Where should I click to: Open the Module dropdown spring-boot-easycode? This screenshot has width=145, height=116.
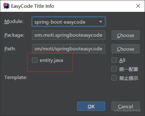(69, 22)
